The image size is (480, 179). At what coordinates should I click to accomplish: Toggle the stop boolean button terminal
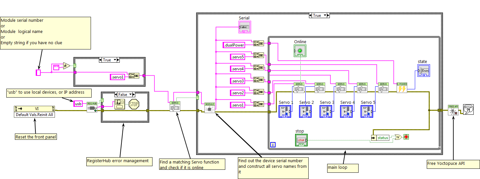click(301, 140)
